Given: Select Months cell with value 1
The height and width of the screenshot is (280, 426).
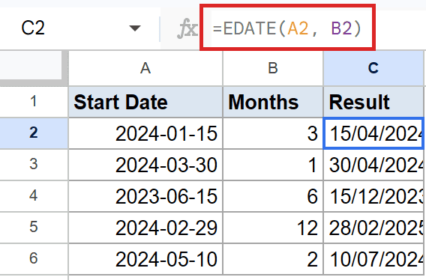Looking at the screenshot, I should point(273,165).
